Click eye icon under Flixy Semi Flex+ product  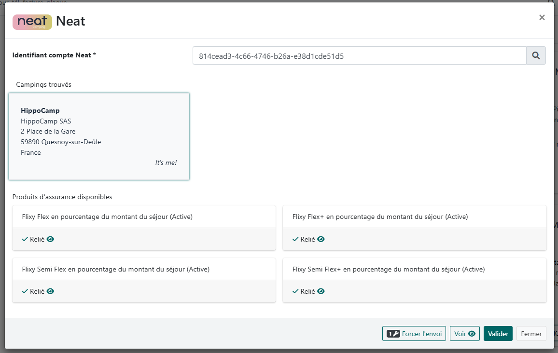[321, 291]
